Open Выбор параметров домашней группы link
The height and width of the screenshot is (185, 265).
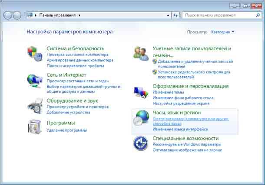pyautogui.click(x=83, y=89)
